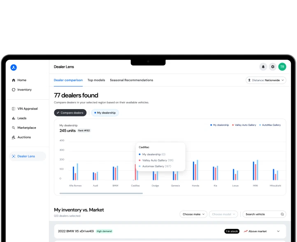The height and width of the screenshot is (242, 297).
Task: Expand the 2022 BMW X5 xDrive40i row chevron
Action: point(278,231)
